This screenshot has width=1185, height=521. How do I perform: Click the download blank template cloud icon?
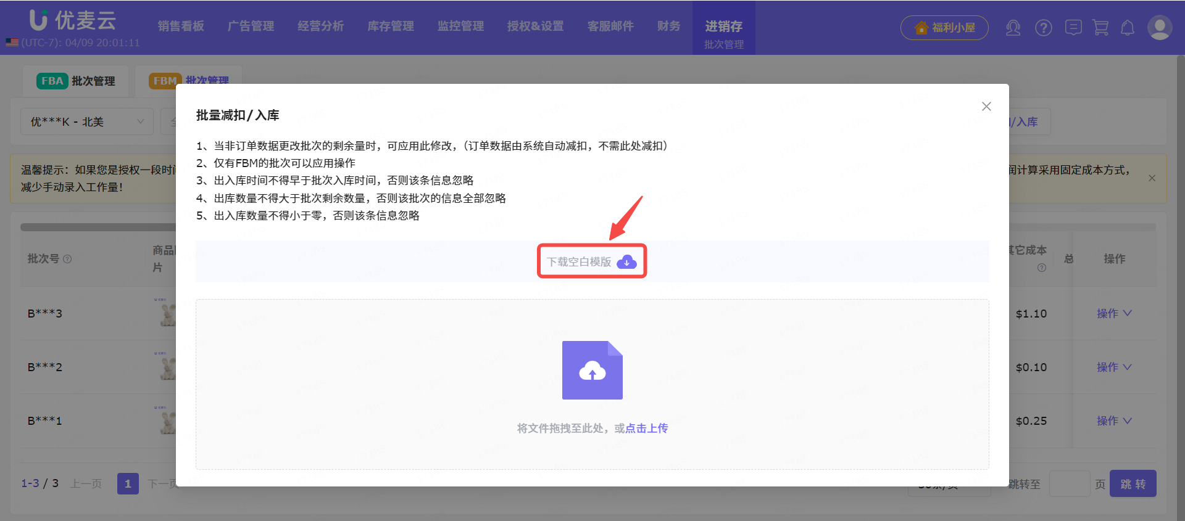click(x=626, y=261)
